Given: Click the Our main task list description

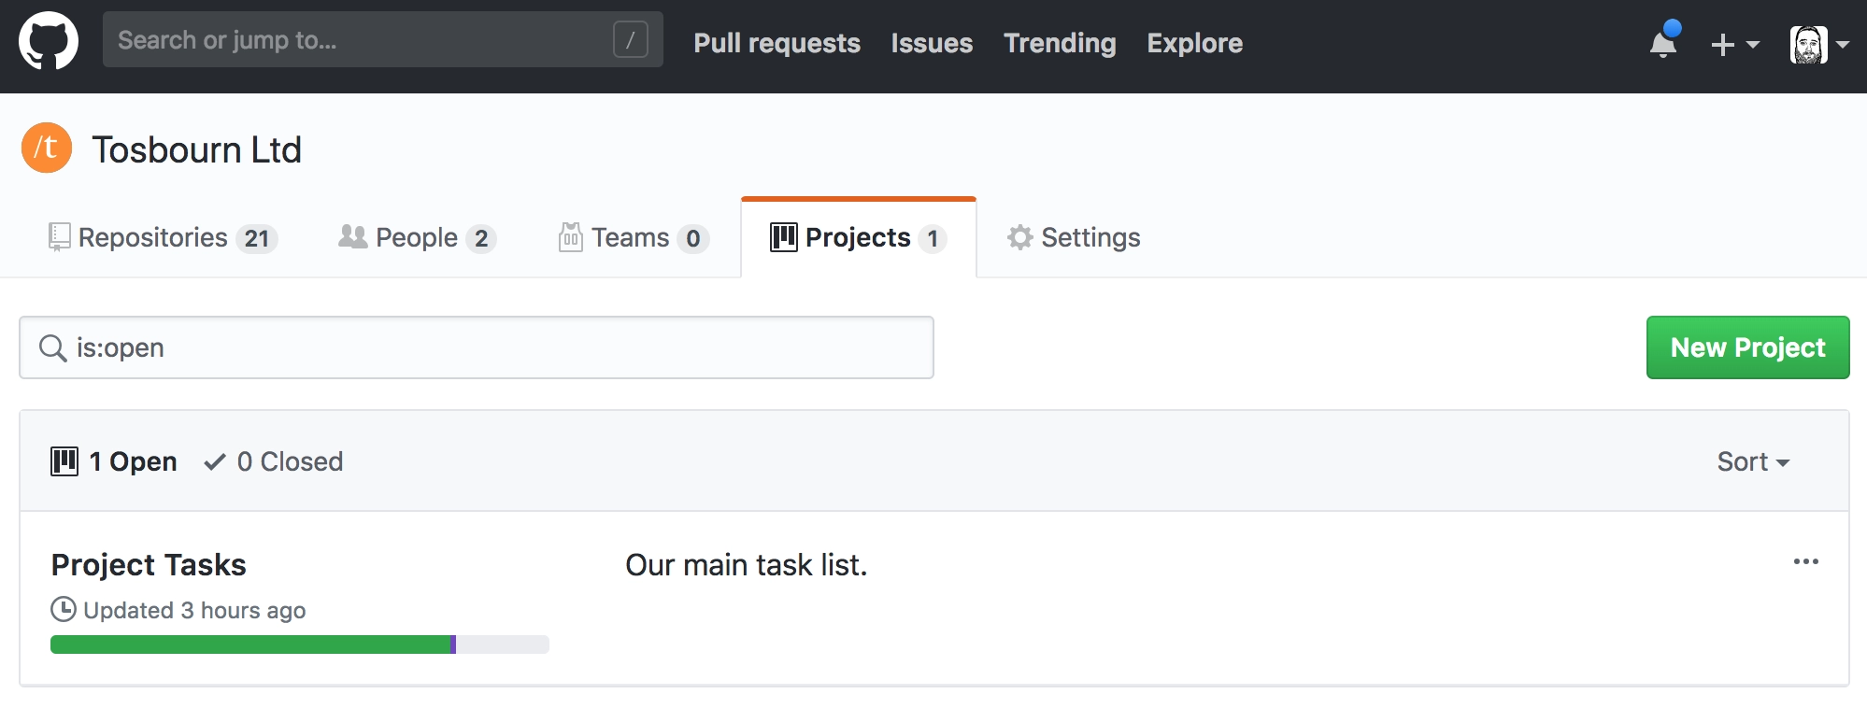Looking at the screenshot, I should [x=747, y=565].
